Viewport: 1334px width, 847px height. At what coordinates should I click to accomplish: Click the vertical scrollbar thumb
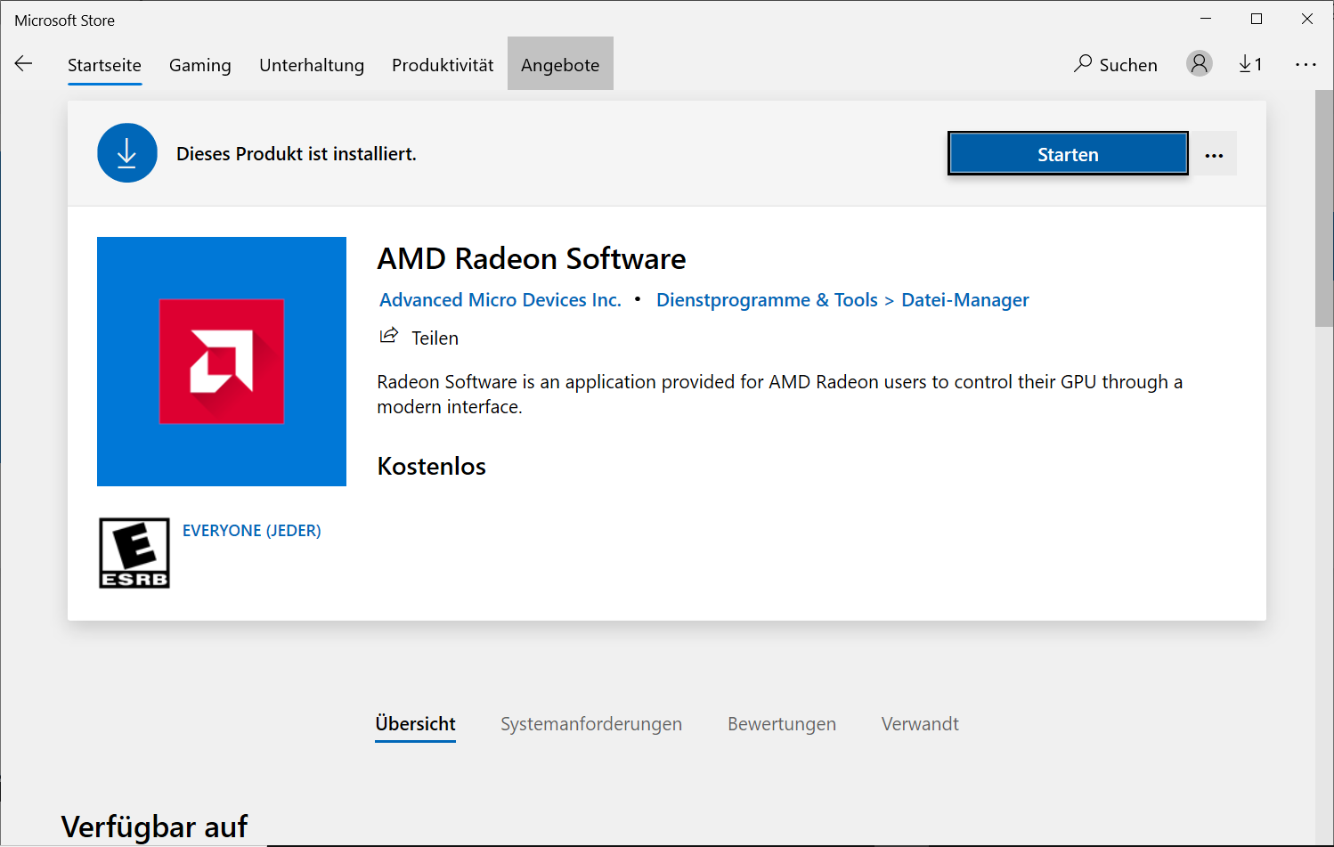coord(1324,209)
